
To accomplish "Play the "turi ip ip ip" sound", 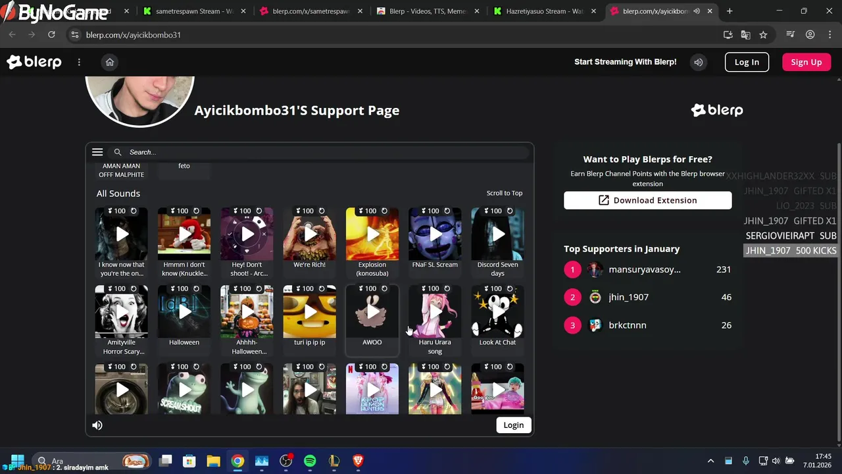I will click(309, 312).
